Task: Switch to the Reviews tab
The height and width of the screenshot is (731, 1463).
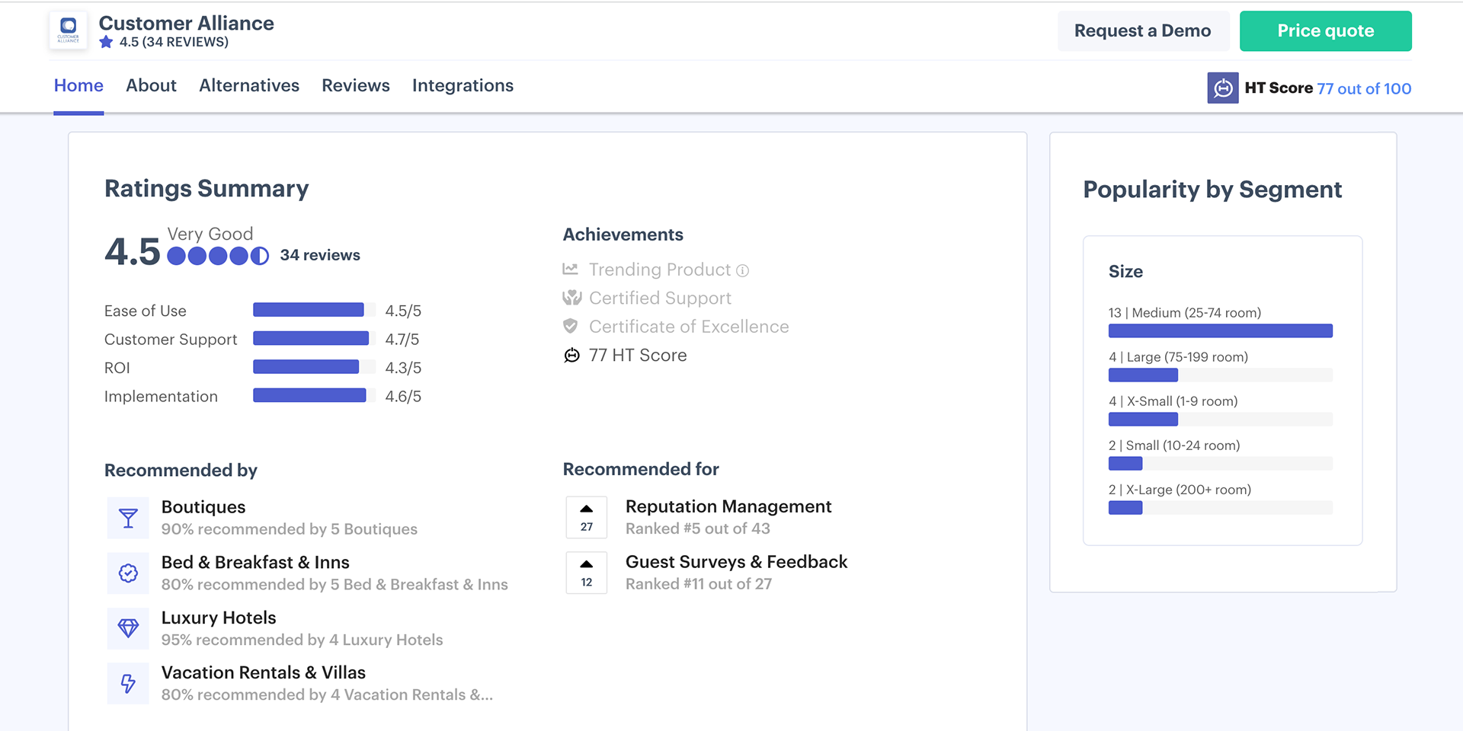Action: pyautogui.click(x=355, y=85)
